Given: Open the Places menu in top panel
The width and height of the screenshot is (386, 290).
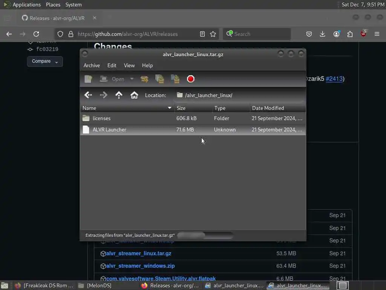Looking at the screenshot, I should pyautogui.click(x=53, y=5).
